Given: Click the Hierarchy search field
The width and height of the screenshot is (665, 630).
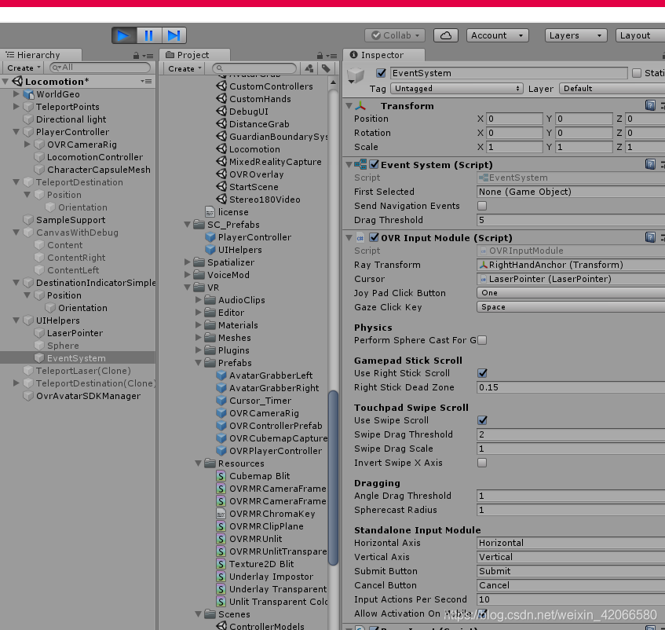Looking at the screenshot, I should pyautogui.click(x=100, y=68).
